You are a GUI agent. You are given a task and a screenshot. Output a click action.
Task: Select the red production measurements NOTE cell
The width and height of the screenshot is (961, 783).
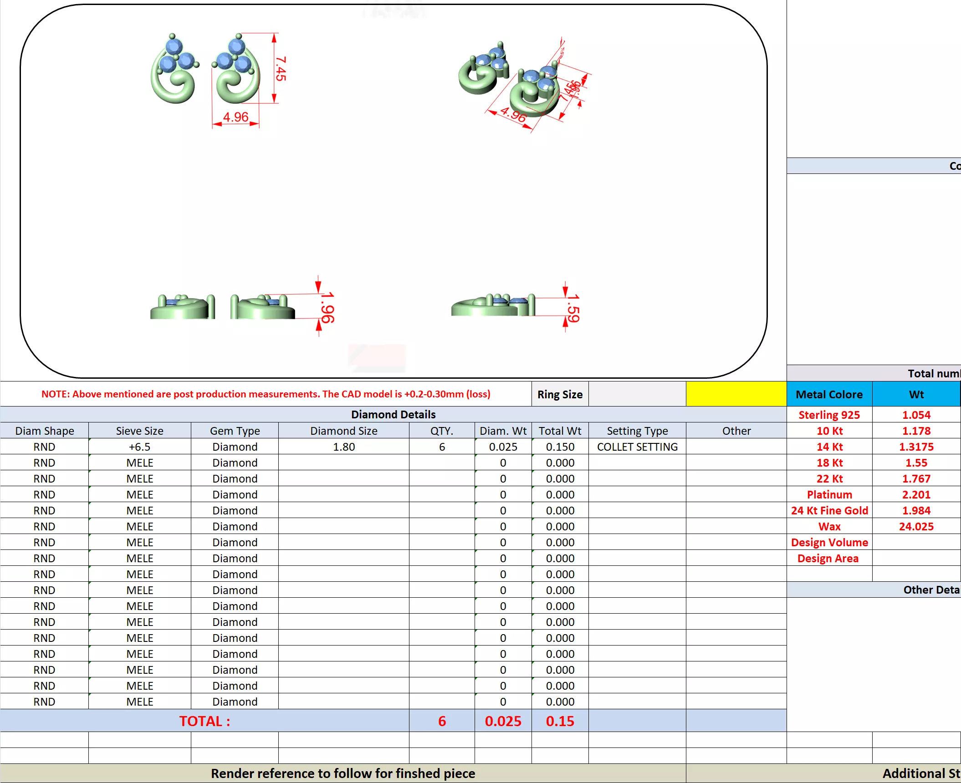[266, 394]
